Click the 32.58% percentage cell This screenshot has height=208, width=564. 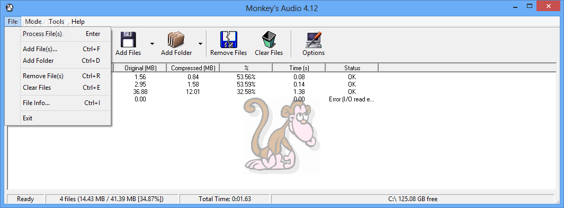246,92
